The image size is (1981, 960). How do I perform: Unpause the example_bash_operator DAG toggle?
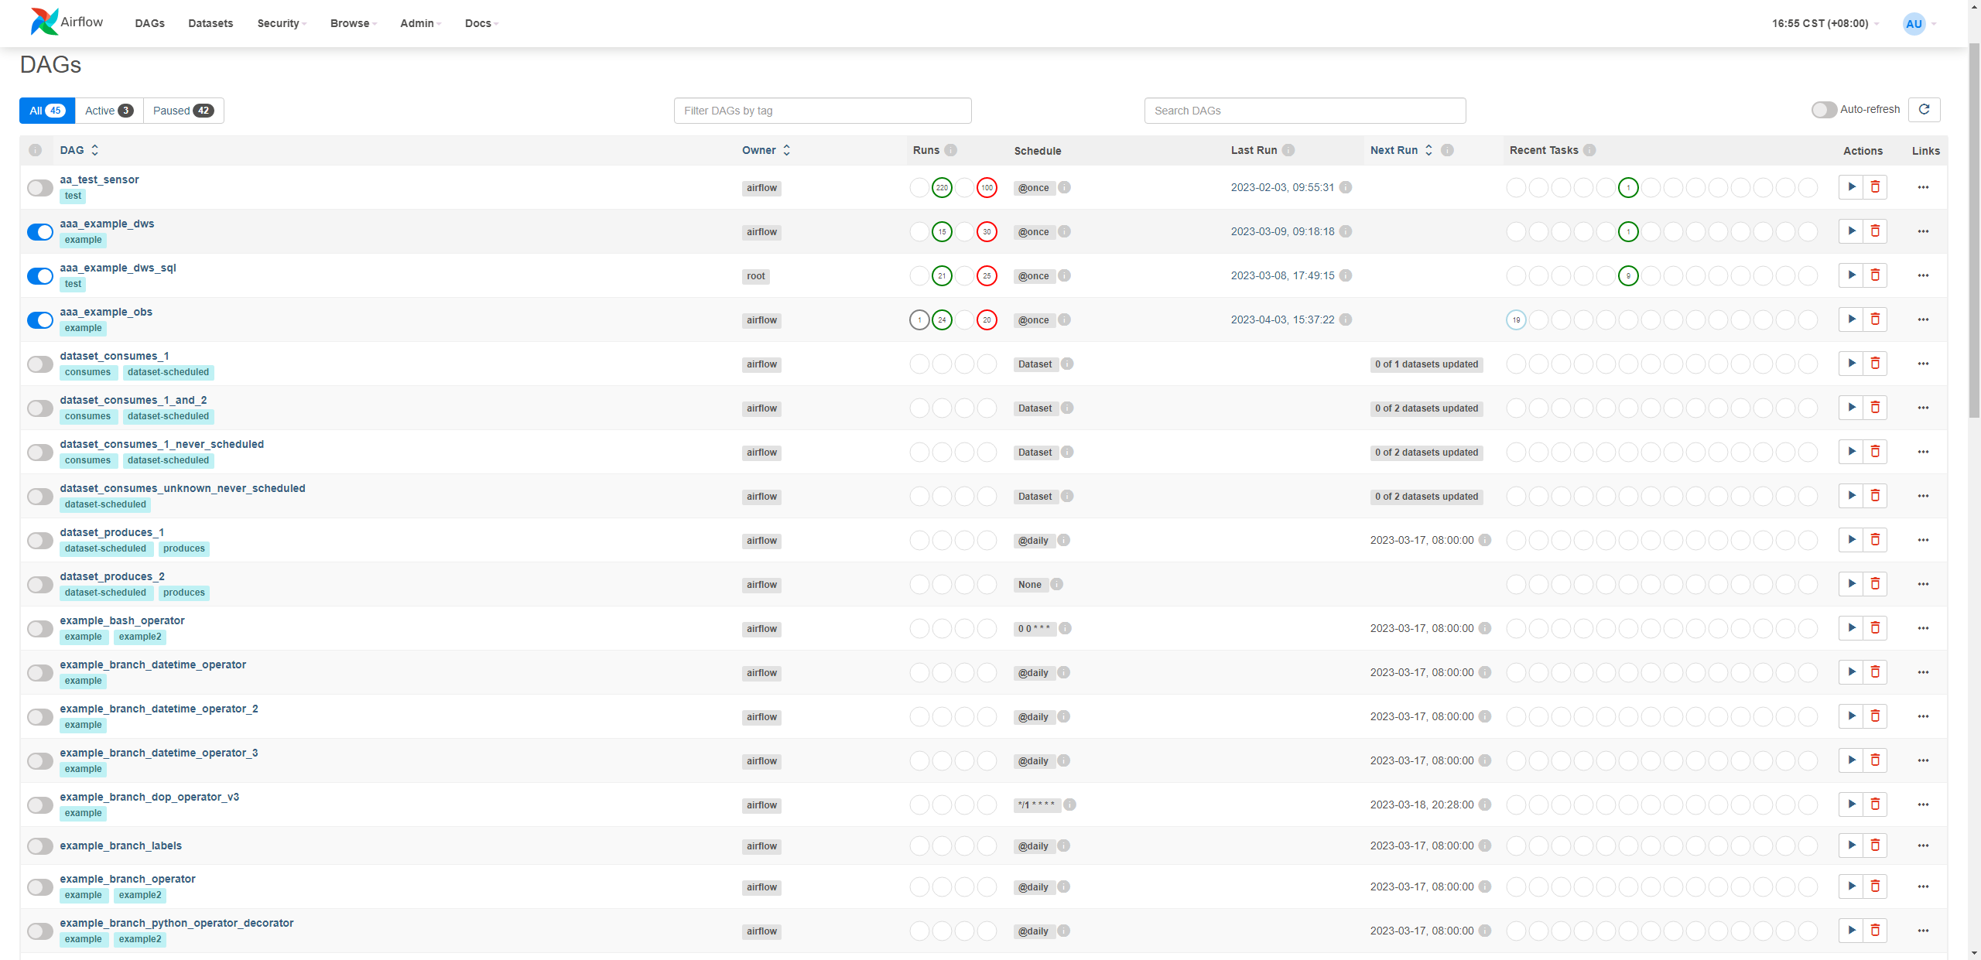(x=40, y=629)
